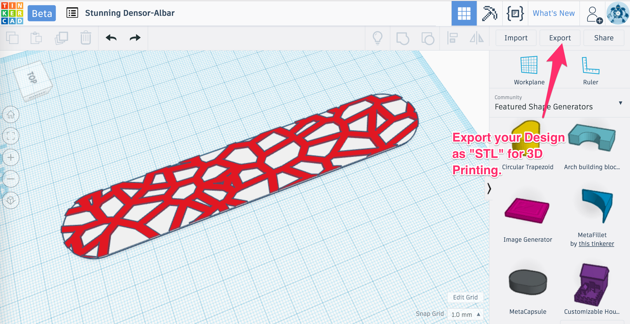Open the design list icon
This screenshot has height=324, width=630.
(72, 13)
